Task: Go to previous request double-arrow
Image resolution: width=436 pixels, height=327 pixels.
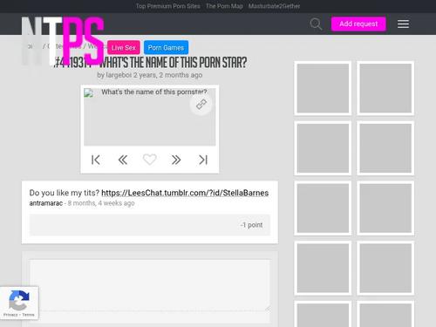Action: tap(123, 160)
